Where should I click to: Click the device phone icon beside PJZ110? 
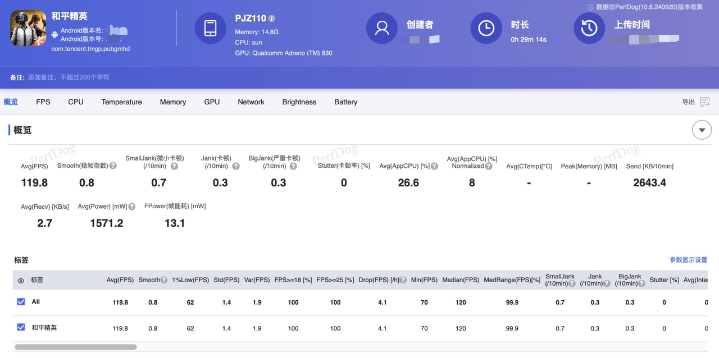point(210,27)
